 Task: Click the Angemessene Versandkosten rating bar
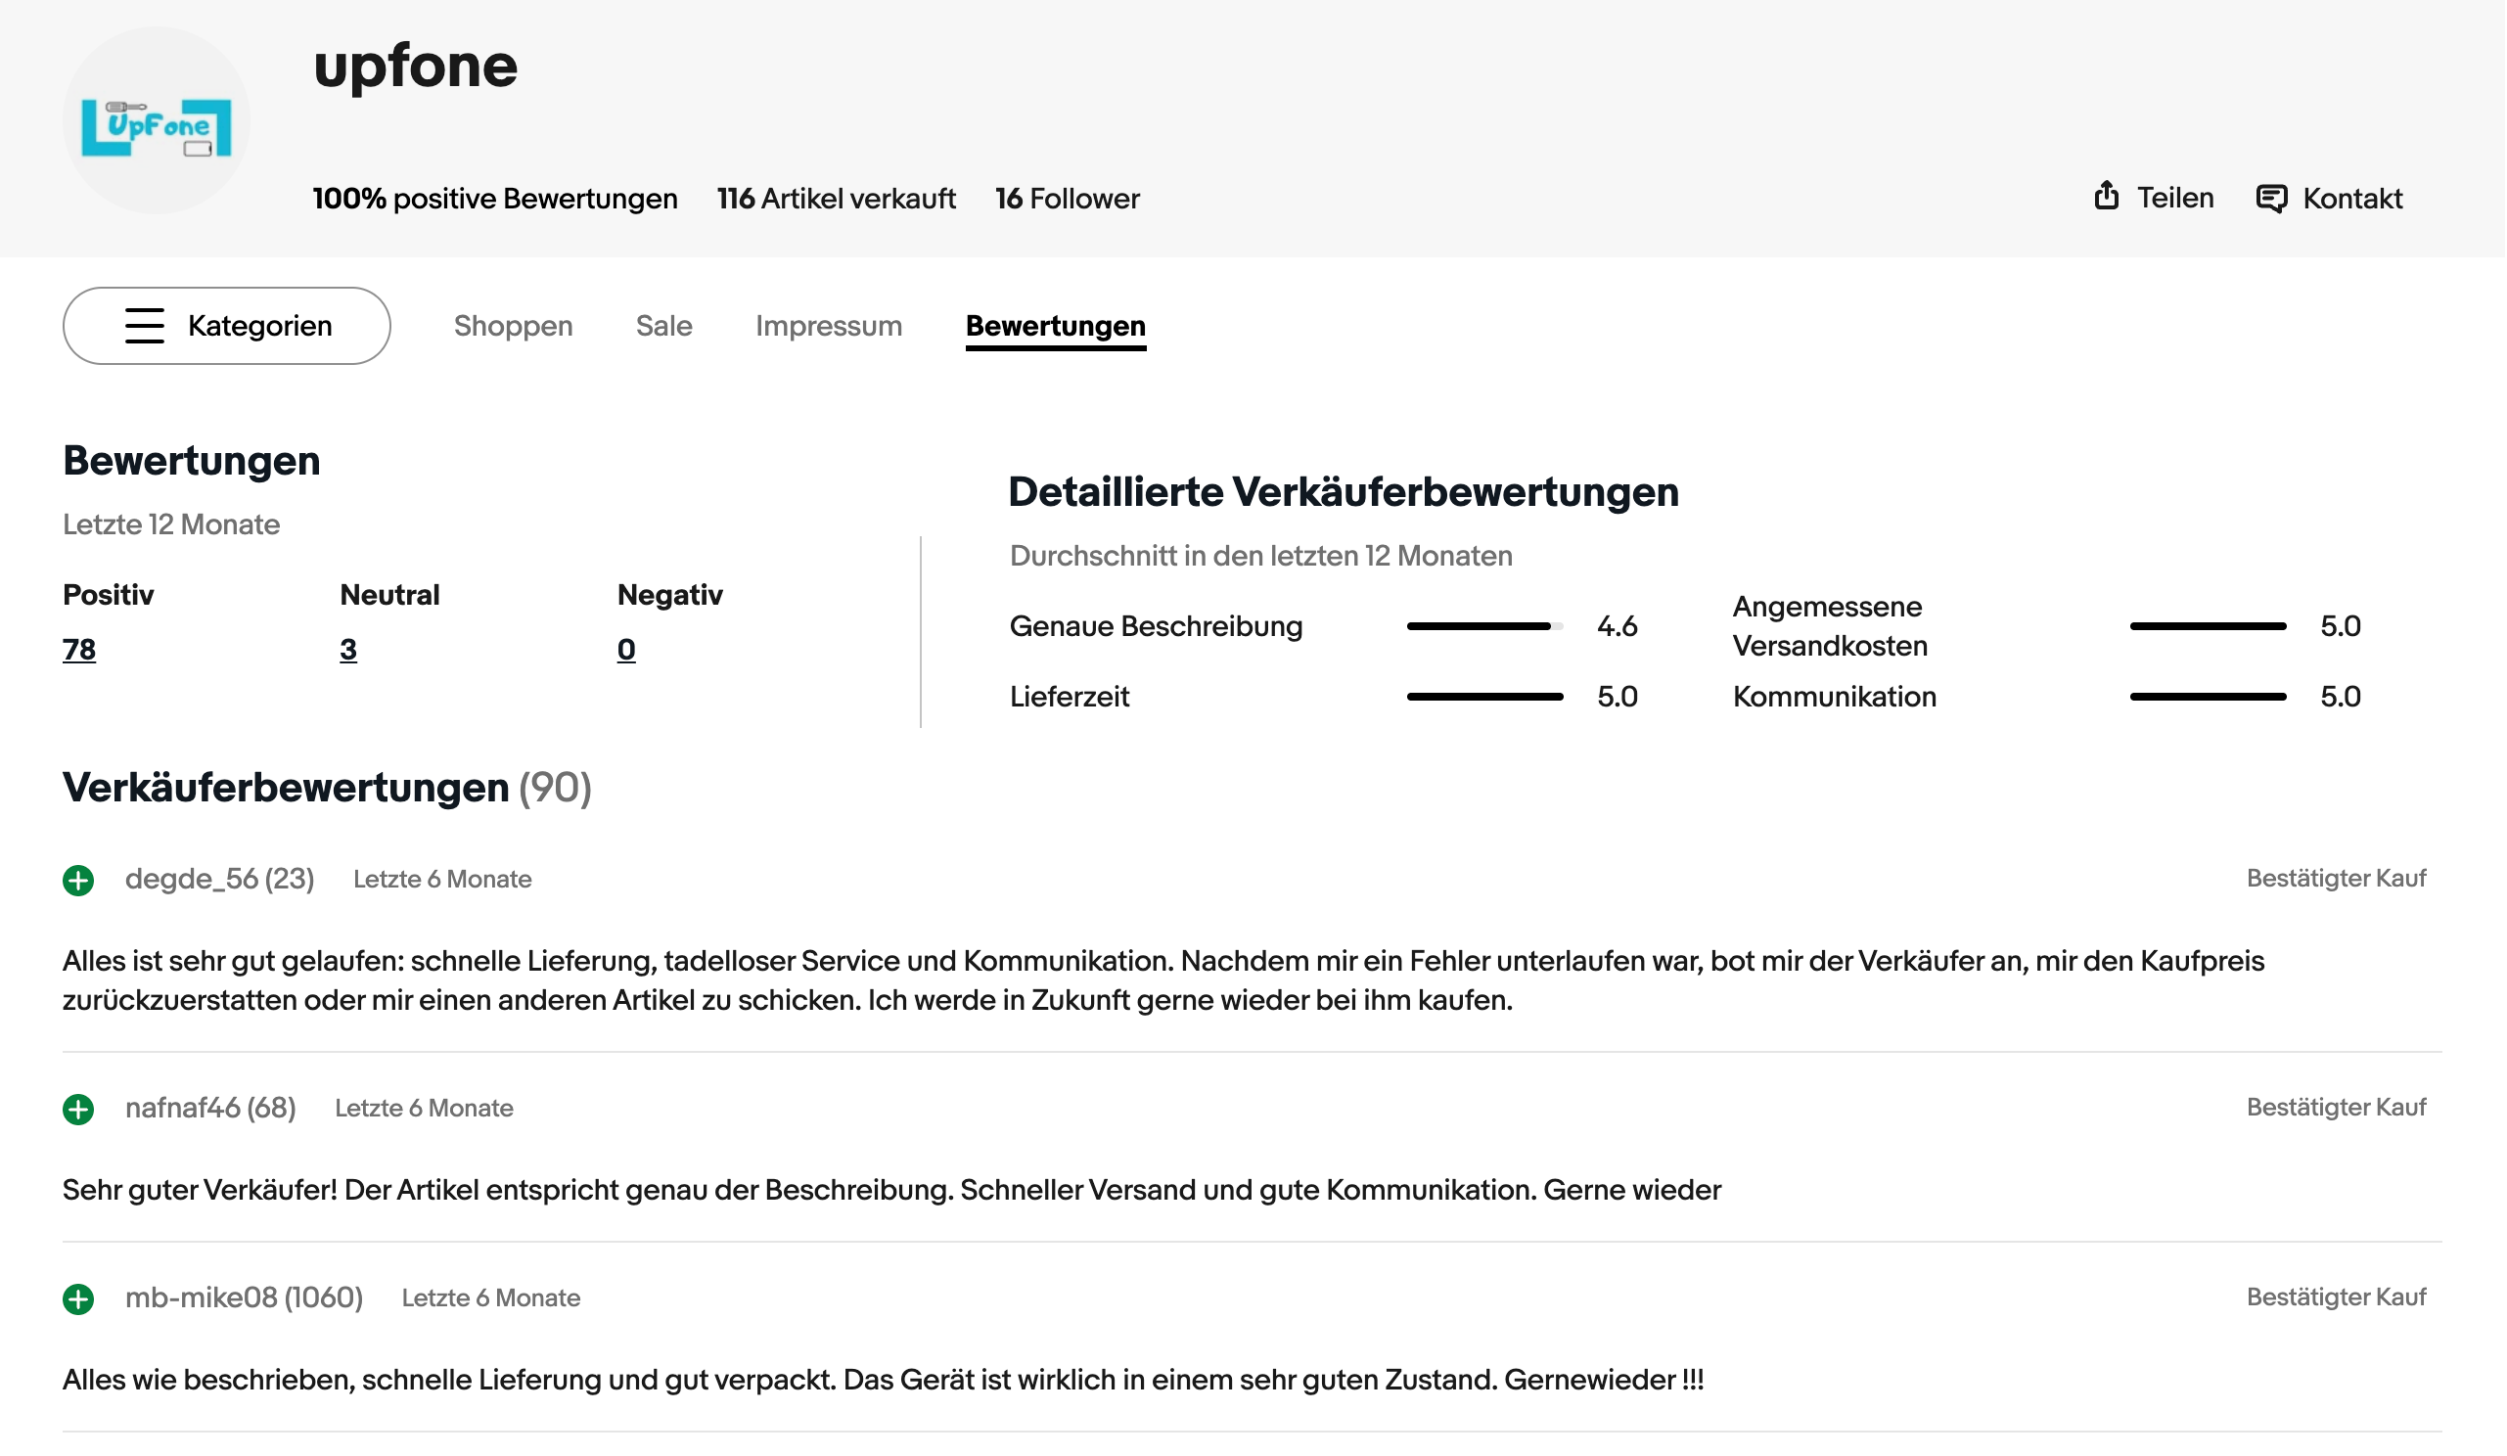(2210, 626)
